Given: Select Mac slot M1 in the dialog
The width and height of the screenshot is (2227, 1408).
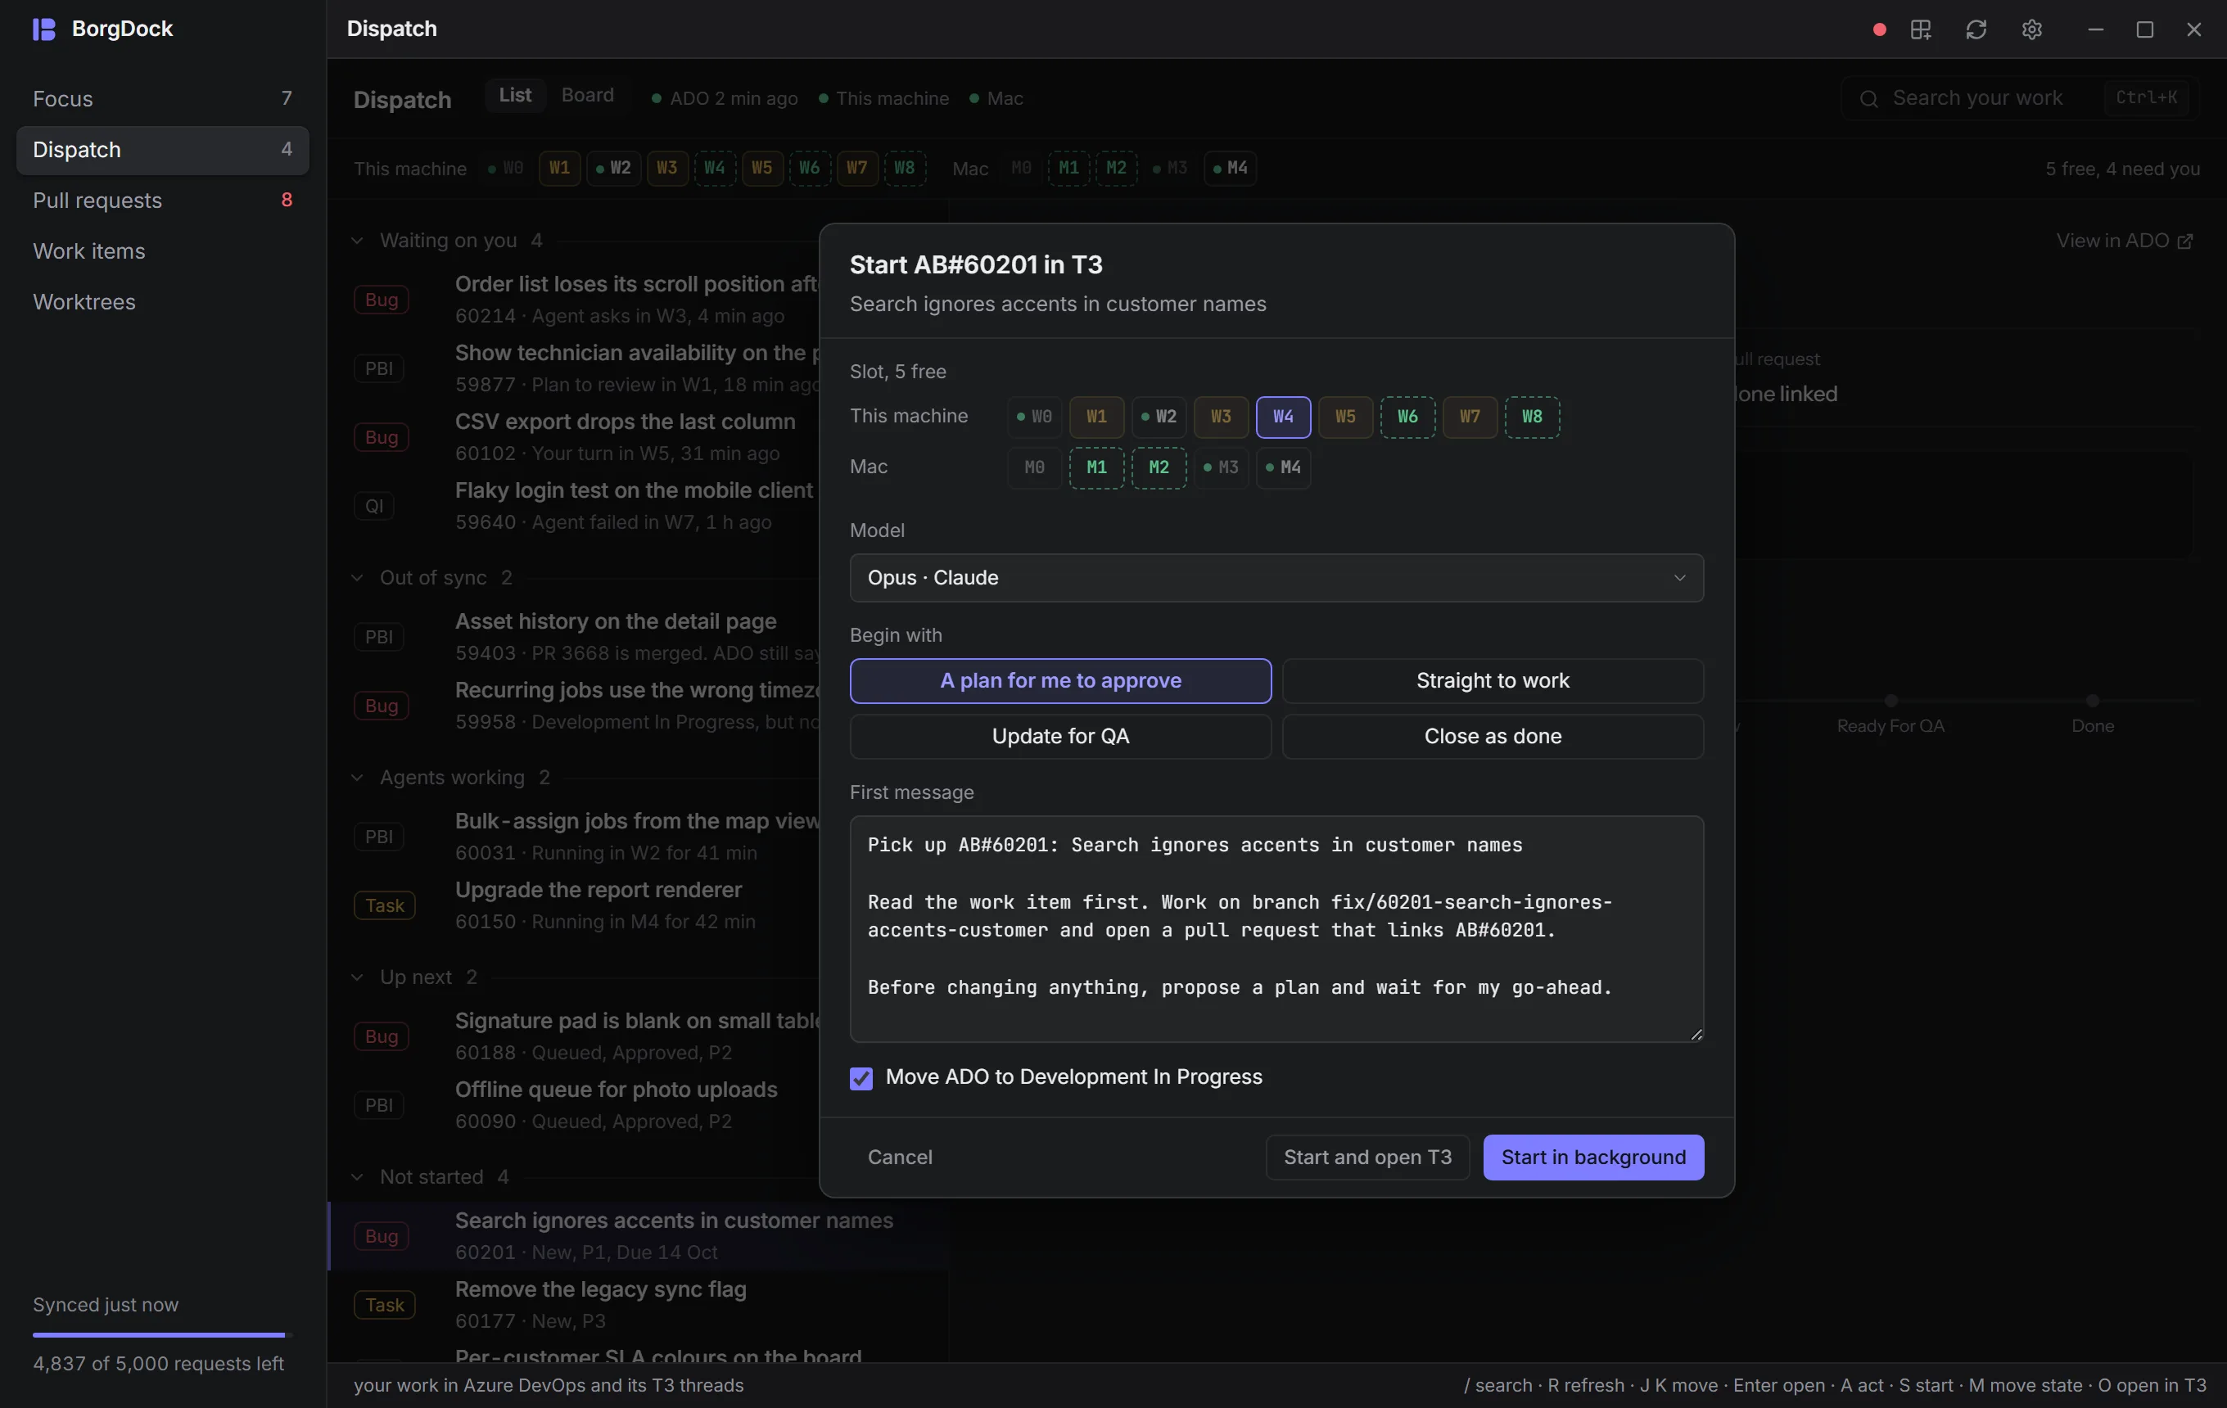Looking at the screenshot, I should pyautogui.click(x=1096, y=467).
